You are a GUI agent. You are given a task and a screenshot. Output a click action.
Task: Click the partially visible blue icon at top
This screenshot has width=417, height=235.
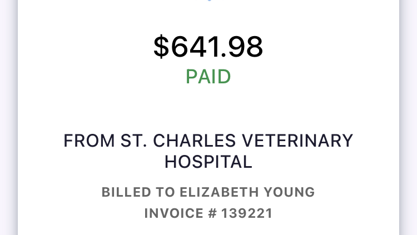tap(209, 1)
